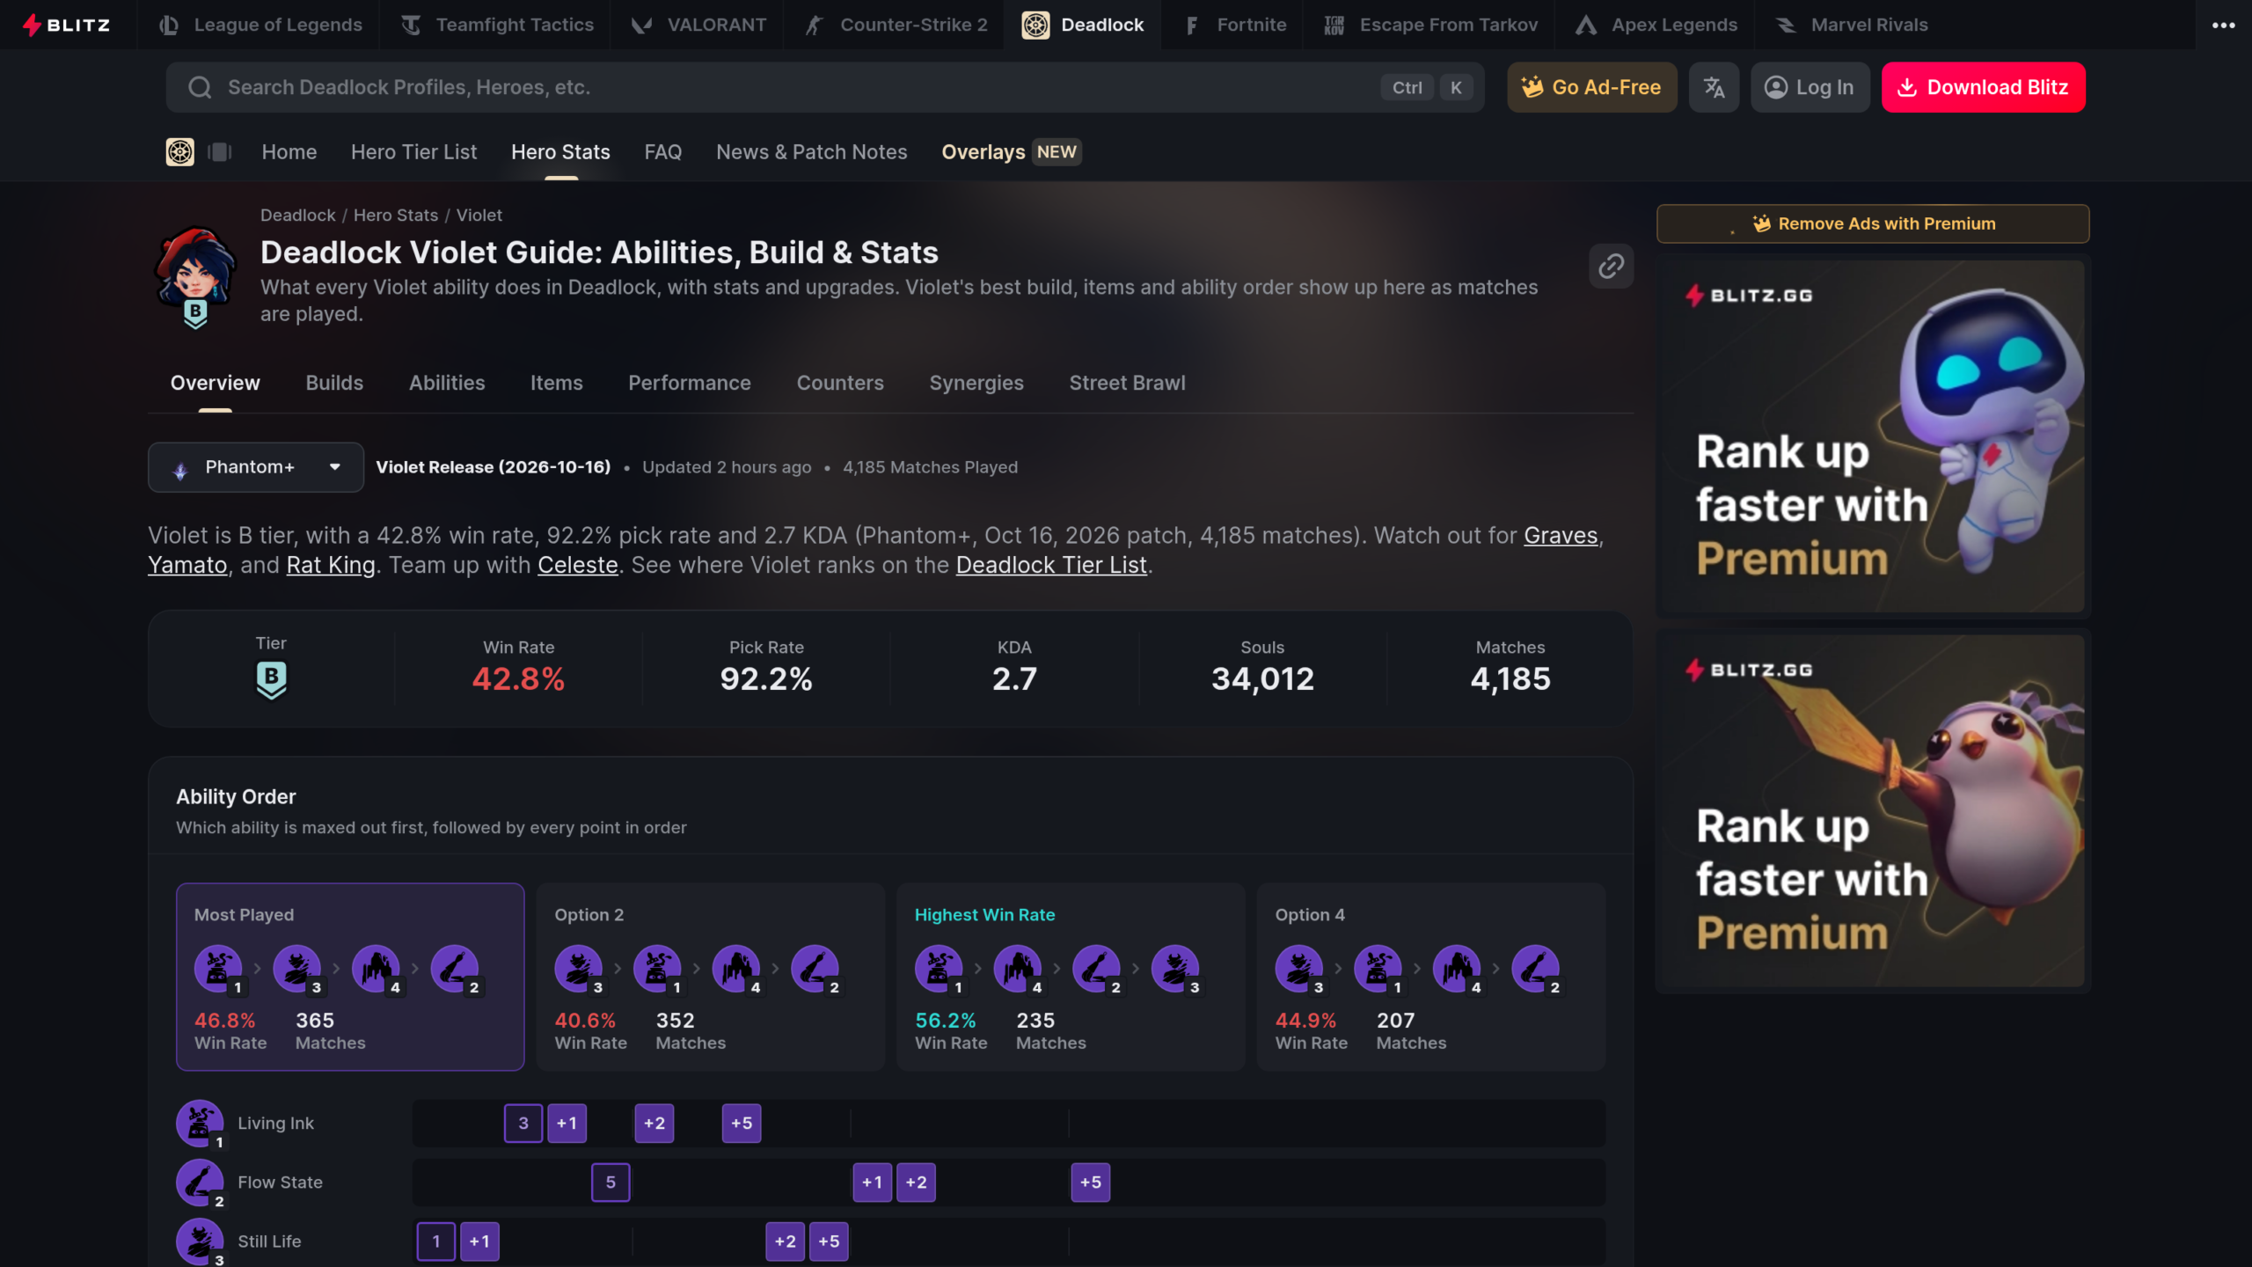
Task: Click first ability icon in Most Played
Action: [x=218, y=969]
